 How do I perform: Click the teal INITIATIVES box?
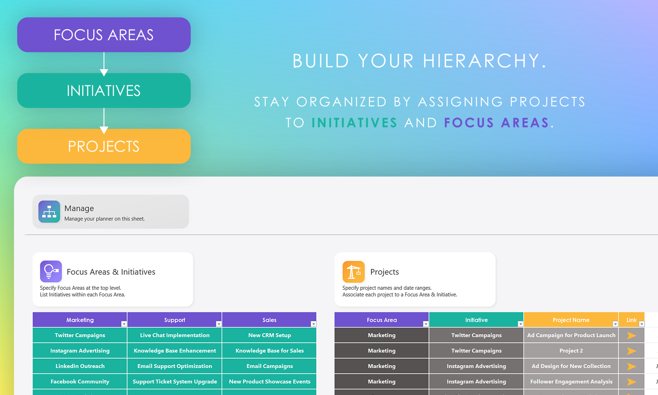pyautogui.click(x=104, y=91)
